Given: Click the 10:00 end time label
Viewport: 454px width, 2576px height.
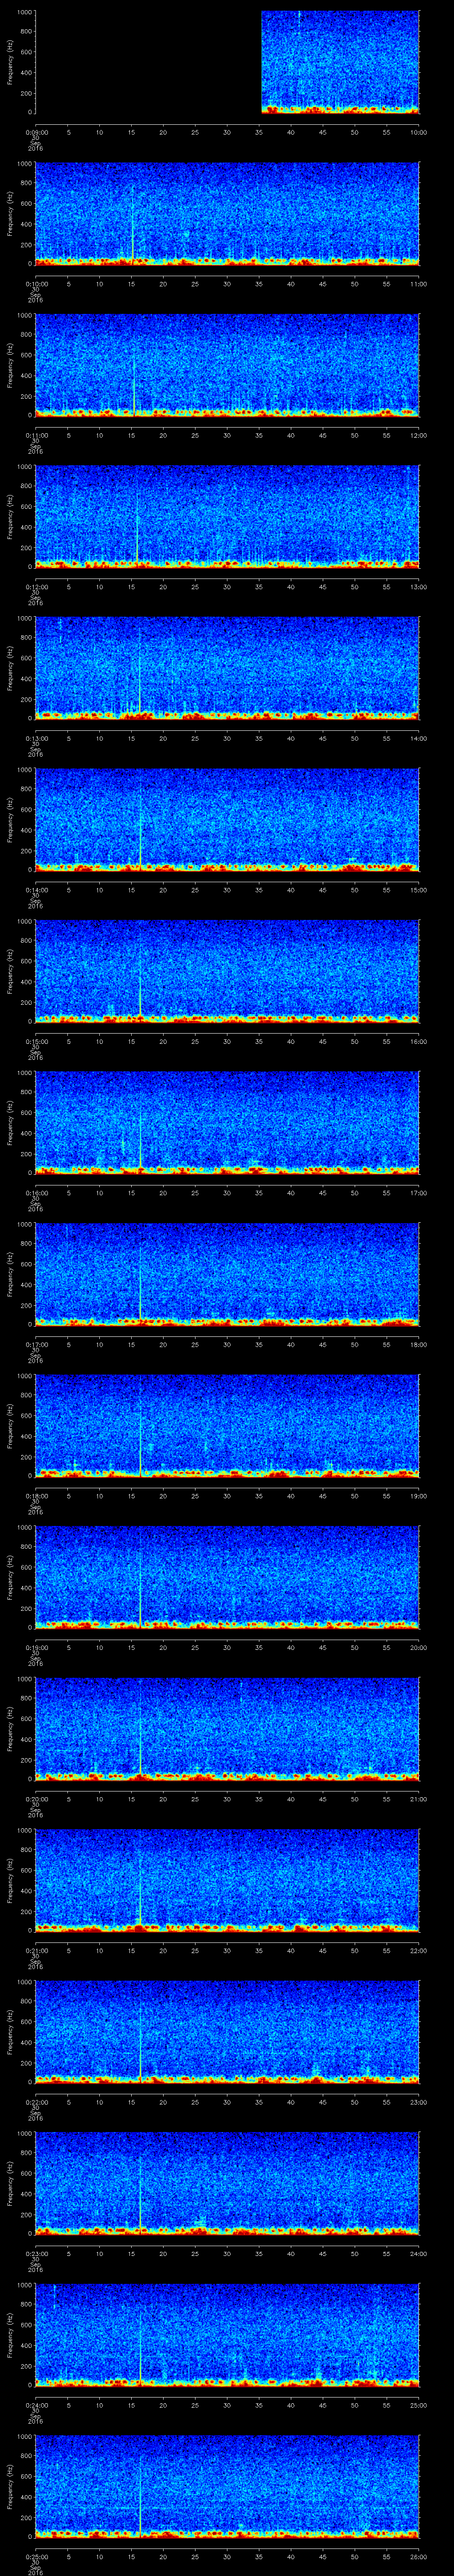Looking at the screenshot, I should [418, 132].
